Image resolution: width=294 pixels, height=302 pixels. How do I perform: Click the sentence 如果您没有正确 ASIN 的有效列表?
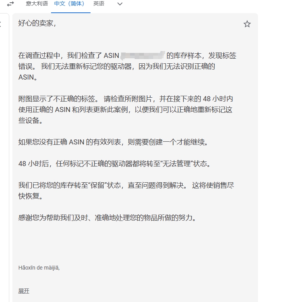coord(113,142)
